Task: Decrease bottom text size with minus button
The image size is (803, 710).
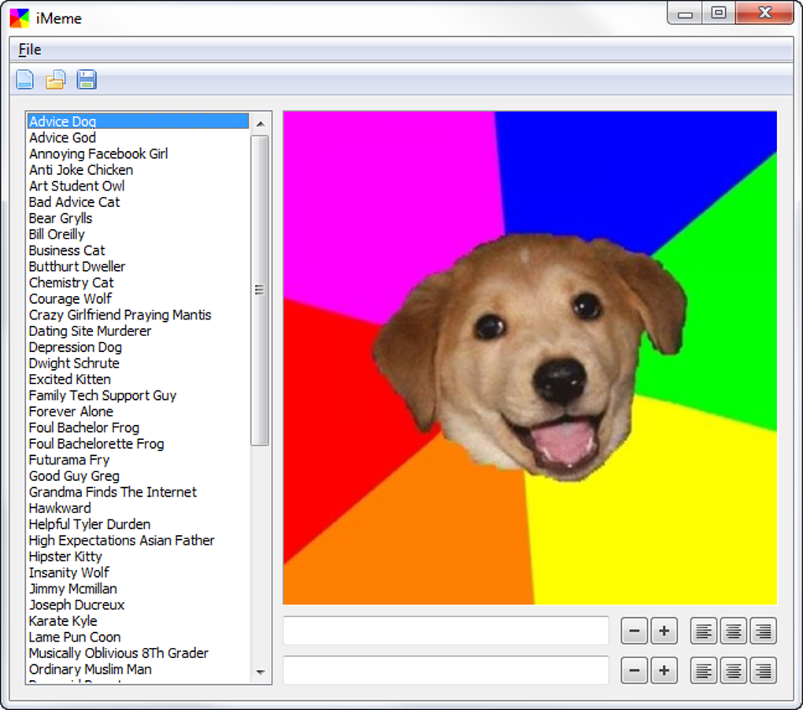Action: point(634,671)
